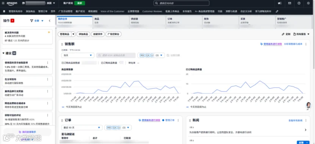This screenshot has width=315, height=144.
Task: Click the green 良好 account status badge
Action: [80, 3]
